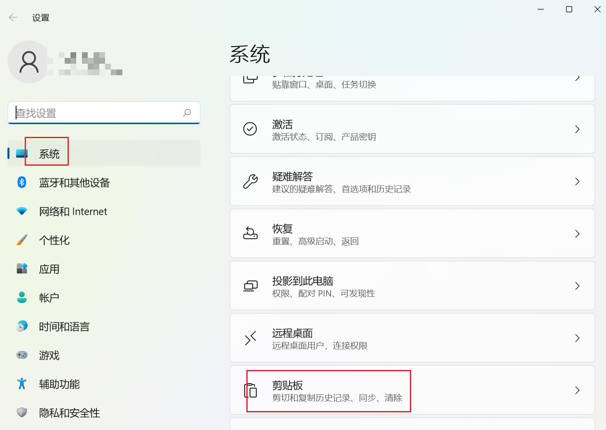606x430 pixels.
Task: Select 帐户 in the sidebar
Action: 49,298
